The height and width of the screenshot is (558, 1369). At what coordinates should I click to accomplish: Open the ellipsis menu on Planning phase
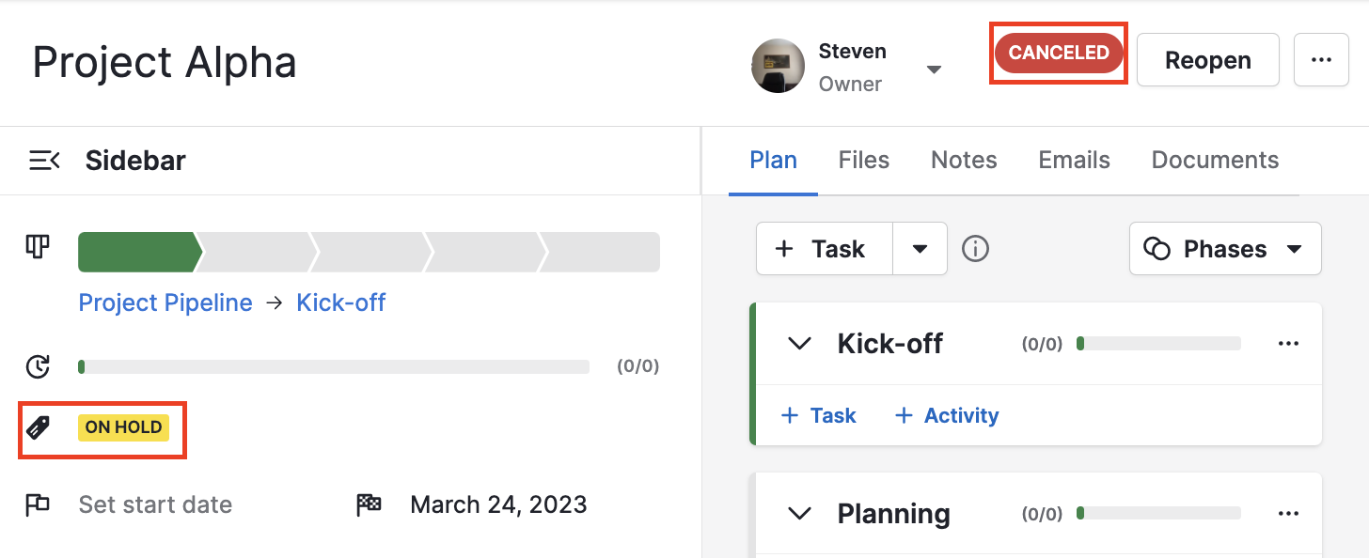pyautogui.click(x=1288, y=513)
